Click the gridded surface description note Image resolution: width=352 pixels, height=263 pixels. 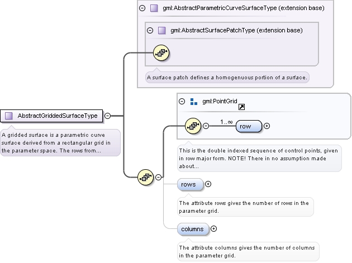pyautogui.click(x=60, y=143)
